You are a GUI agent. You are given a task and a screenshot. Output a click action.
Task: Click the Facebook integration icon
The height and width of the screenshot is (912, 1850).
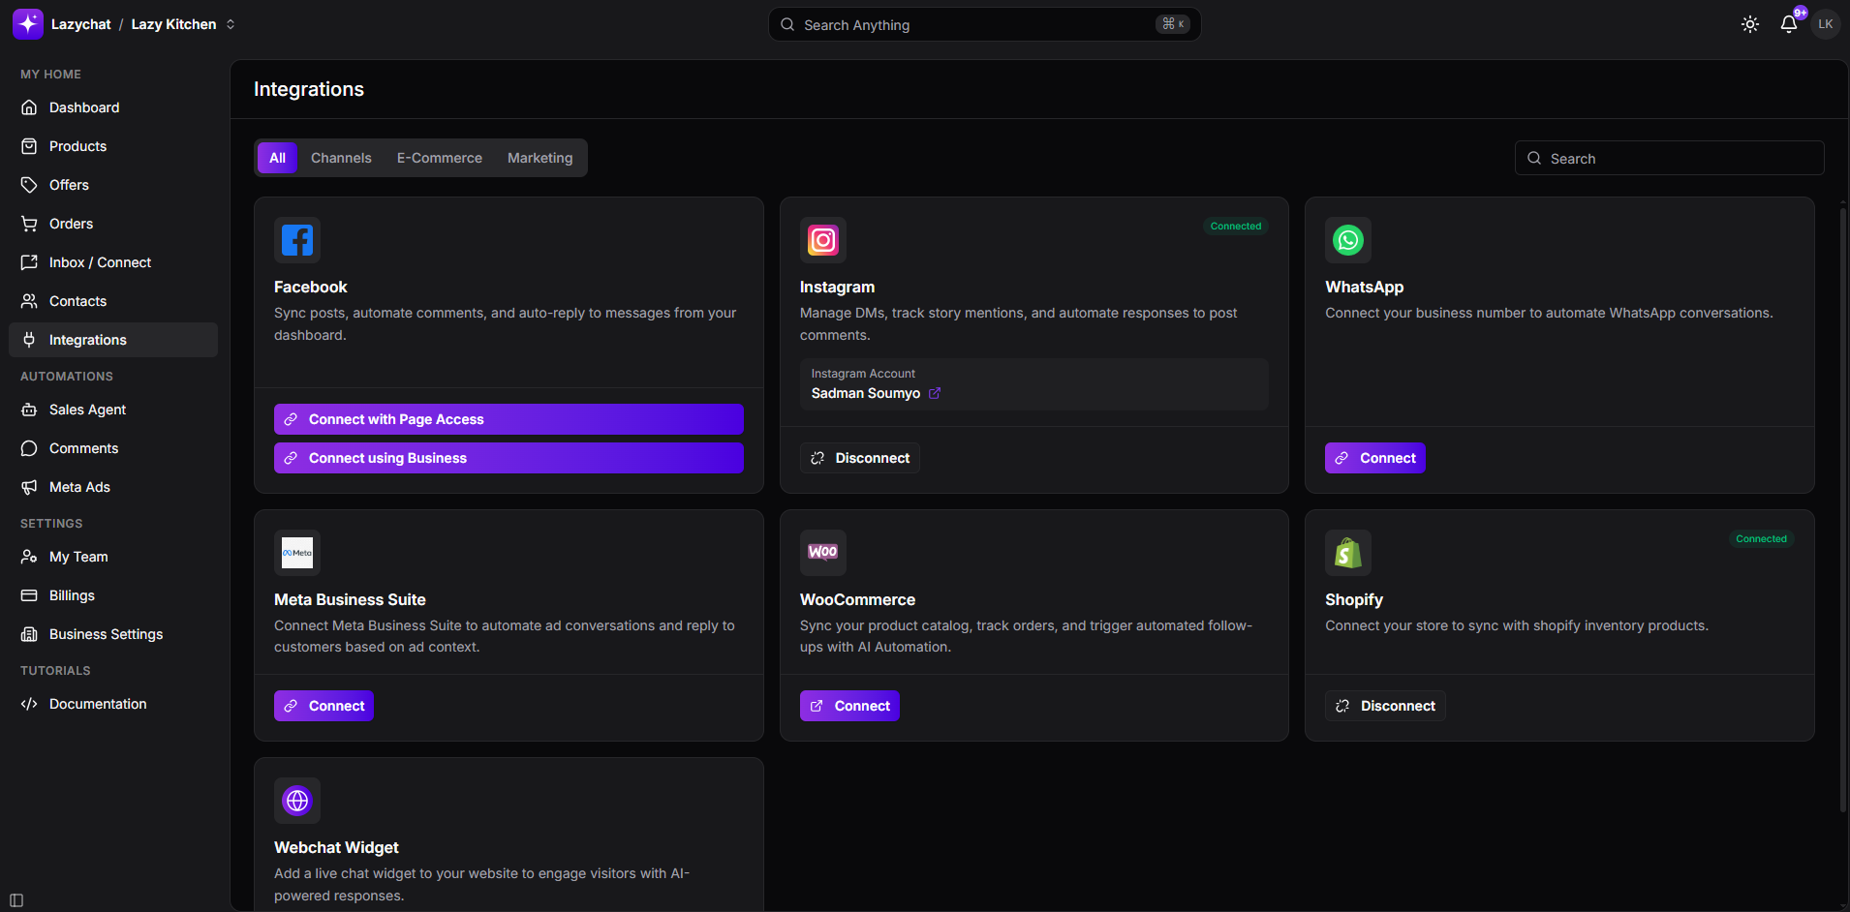pyautogui.click(x=297, y=240)
